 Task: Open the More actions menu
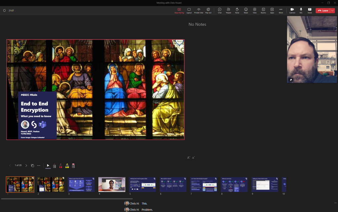[281, 11]
